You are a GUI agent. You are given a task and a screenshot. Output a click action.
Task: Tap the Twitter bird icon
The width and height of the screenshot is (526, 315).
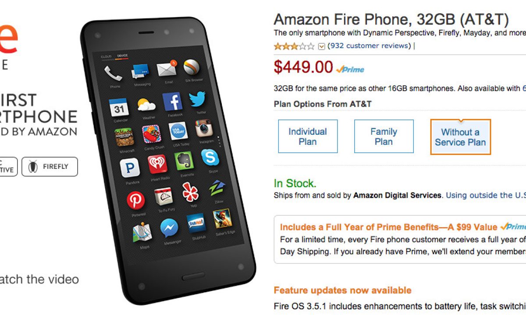[198, 100]
